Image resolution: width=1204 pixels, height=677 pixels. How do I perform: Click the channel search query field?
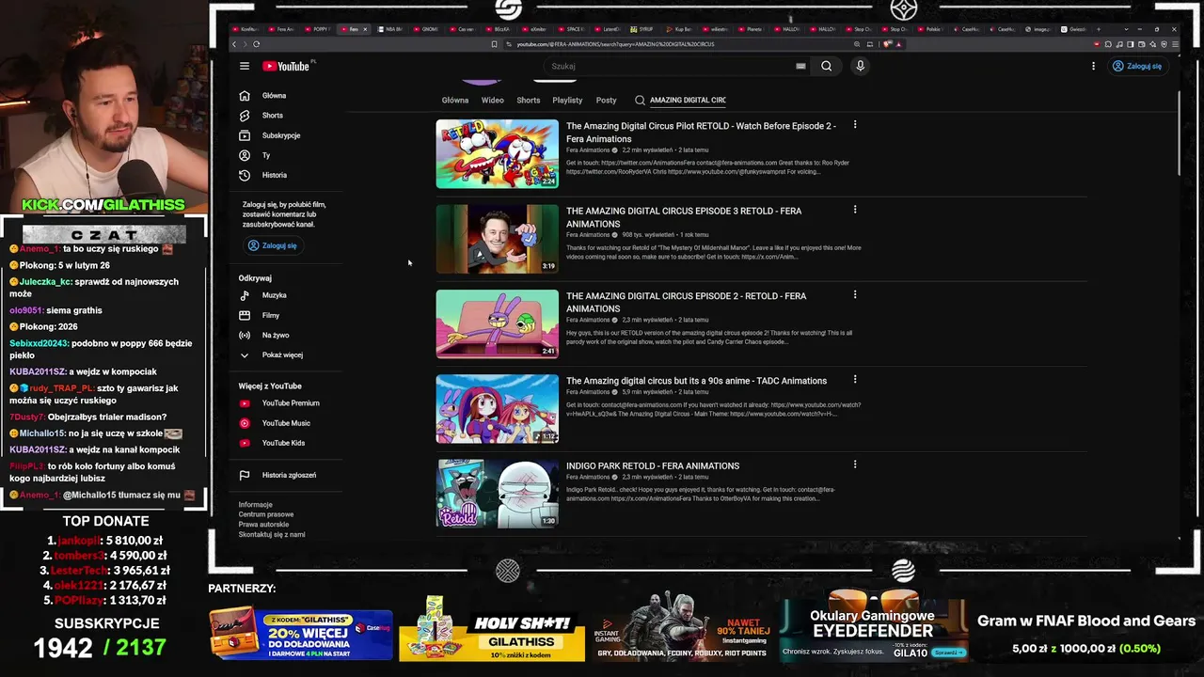[688, 100]
